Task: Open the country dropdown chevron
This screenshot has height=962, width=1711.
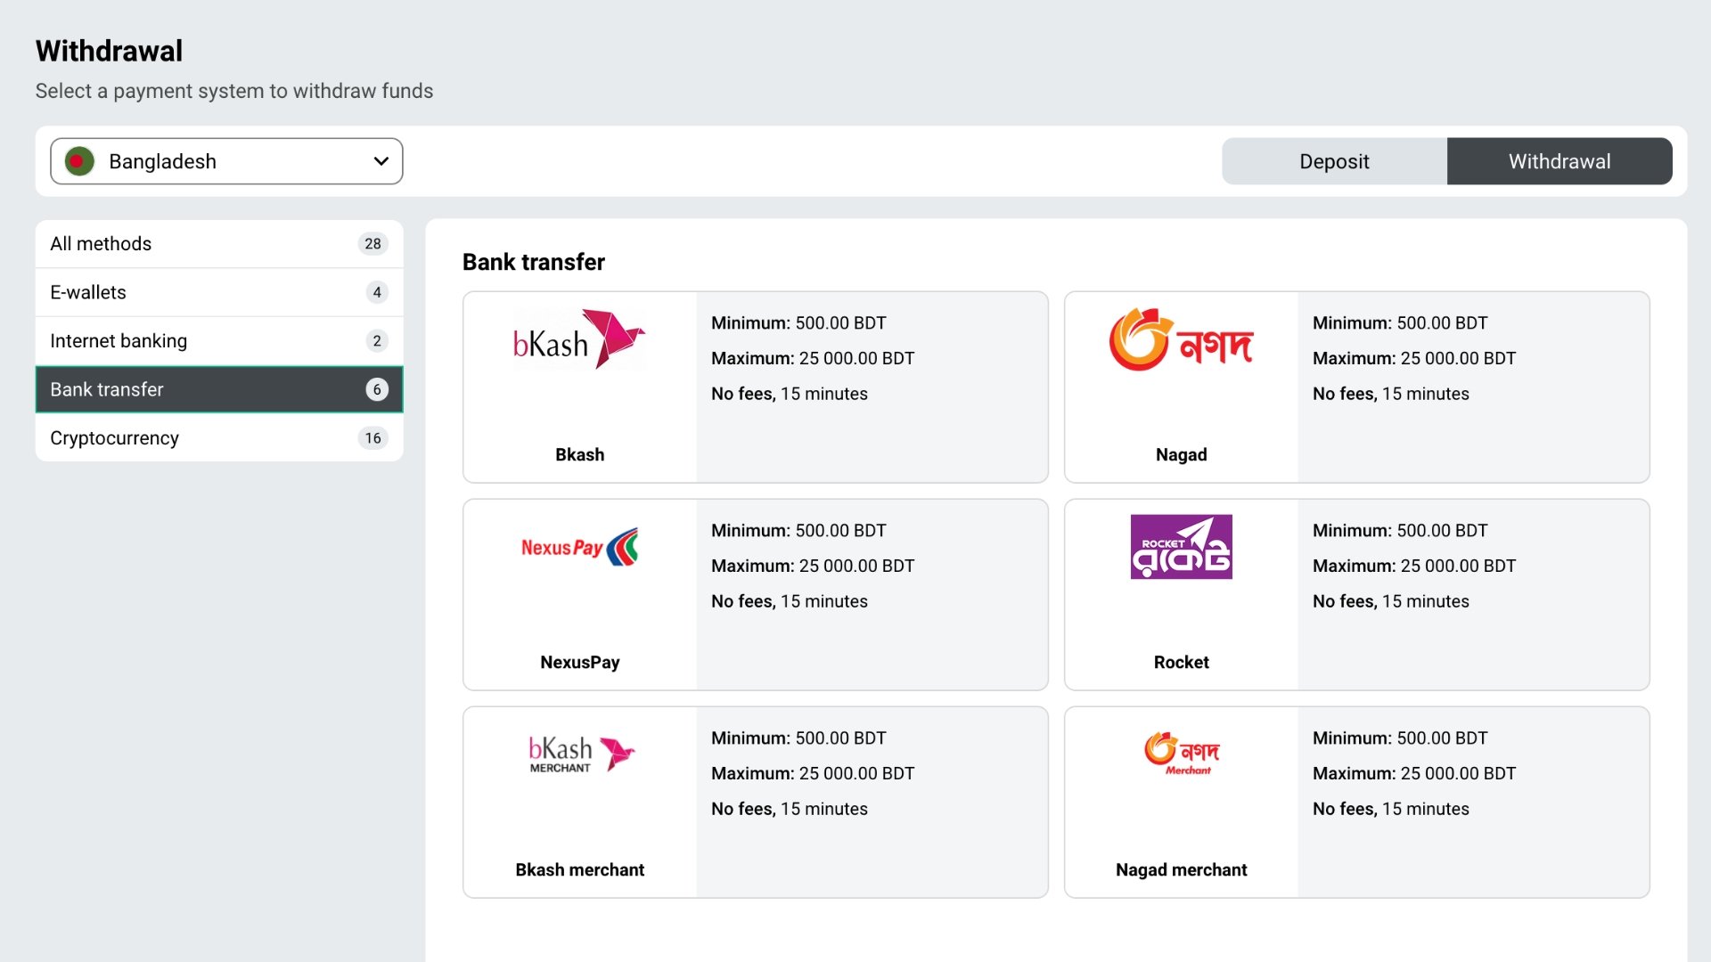Action: tap(381, 161)
